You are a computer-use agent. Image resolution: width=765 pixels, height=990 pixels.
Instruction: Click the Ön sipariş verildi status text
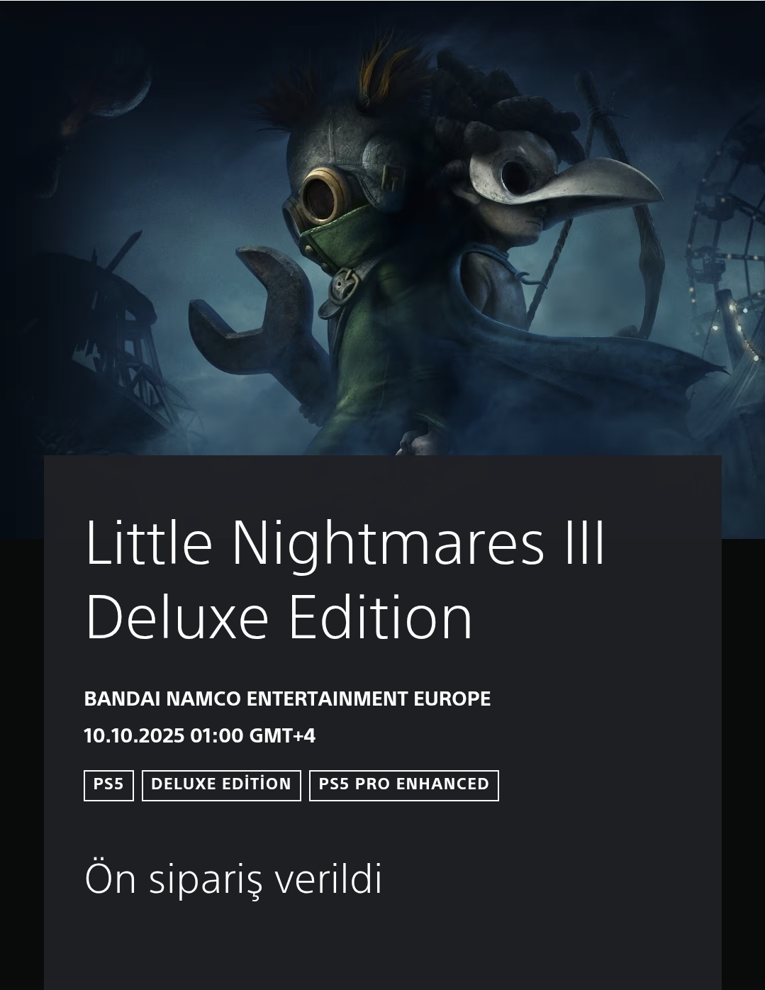tap(233, 879)
